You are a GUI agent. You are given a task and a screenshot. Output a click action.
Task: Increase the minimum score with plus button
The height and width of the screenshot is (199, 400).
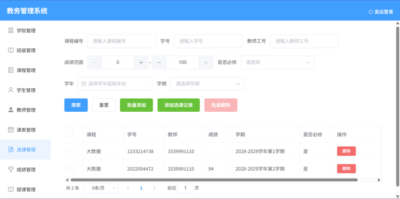pos(141,62)
